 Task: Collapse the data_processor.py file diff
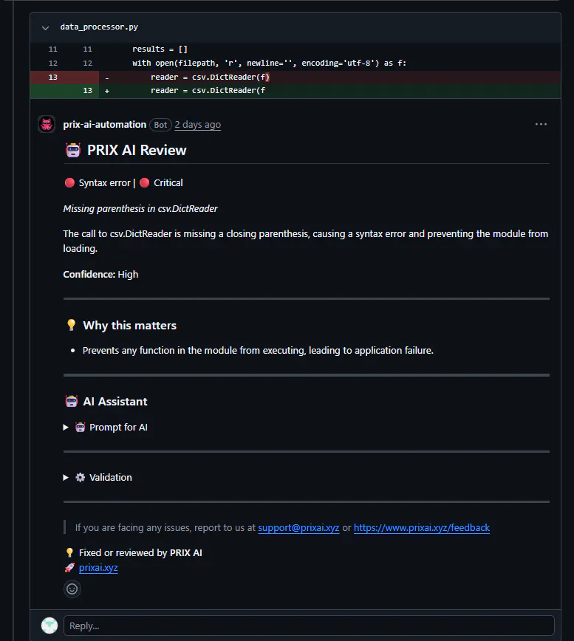point(45,28)
